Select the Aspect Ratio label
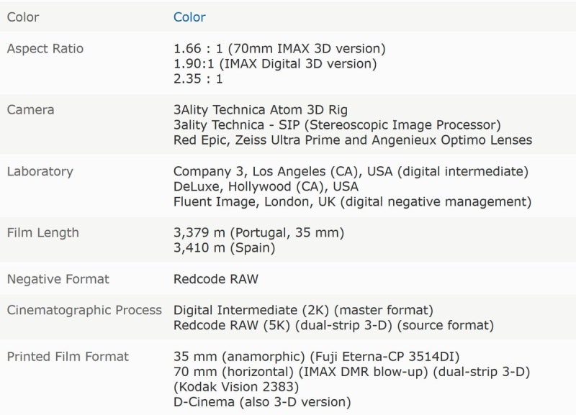This screenshot has height=415, width=576. 45,48
